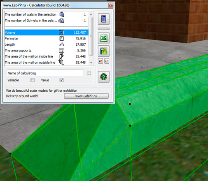The width and height of the screenshot is (208, 181).
Task: Click the walls count icon
Action: point(62,14)
